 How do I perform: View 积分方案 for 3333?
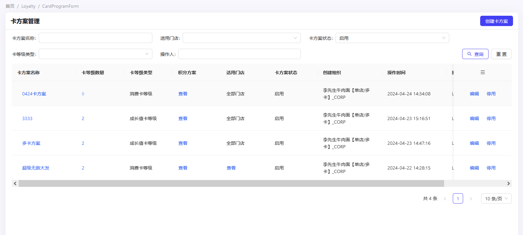click(x=183, y=118)
